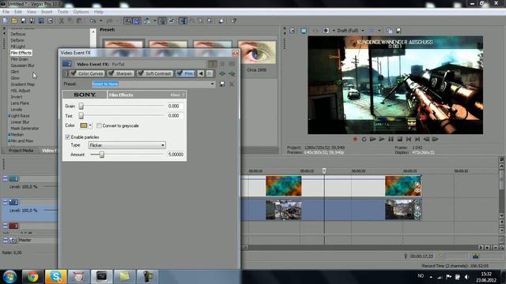Minimize track 3 in the track header
This screenshot has width=506, height=284.
coord(6,226)
